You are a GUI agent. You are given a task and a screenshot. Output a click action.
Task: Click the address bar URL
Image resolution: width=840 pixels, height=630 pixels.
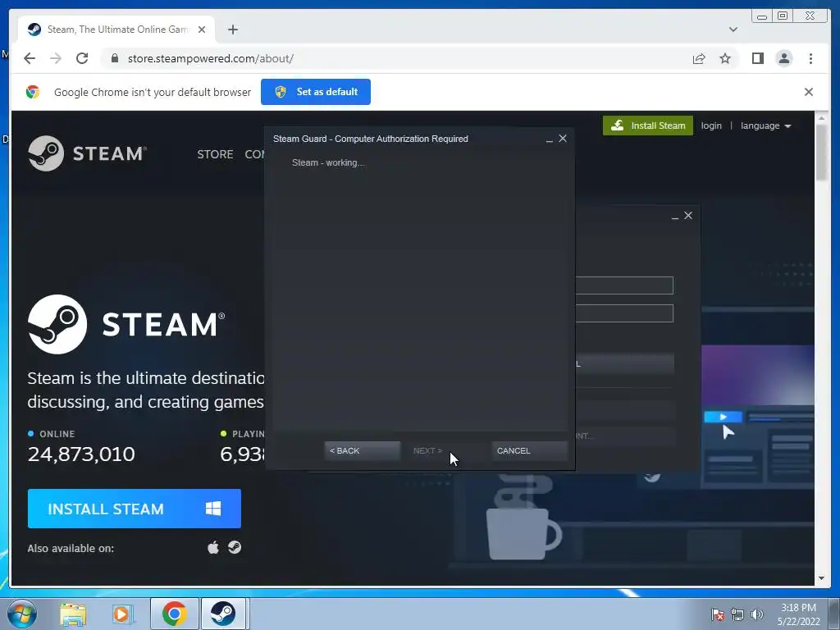click(x=211, y=58)
